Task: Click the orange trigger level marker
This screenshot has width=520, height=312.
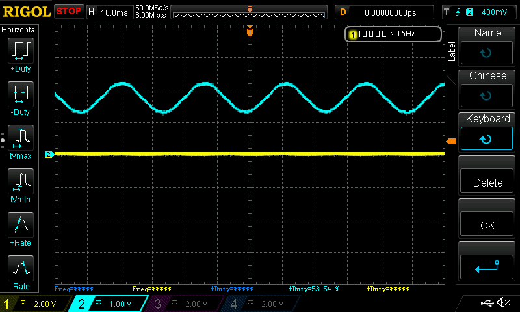Action: [x=451, y=142]
